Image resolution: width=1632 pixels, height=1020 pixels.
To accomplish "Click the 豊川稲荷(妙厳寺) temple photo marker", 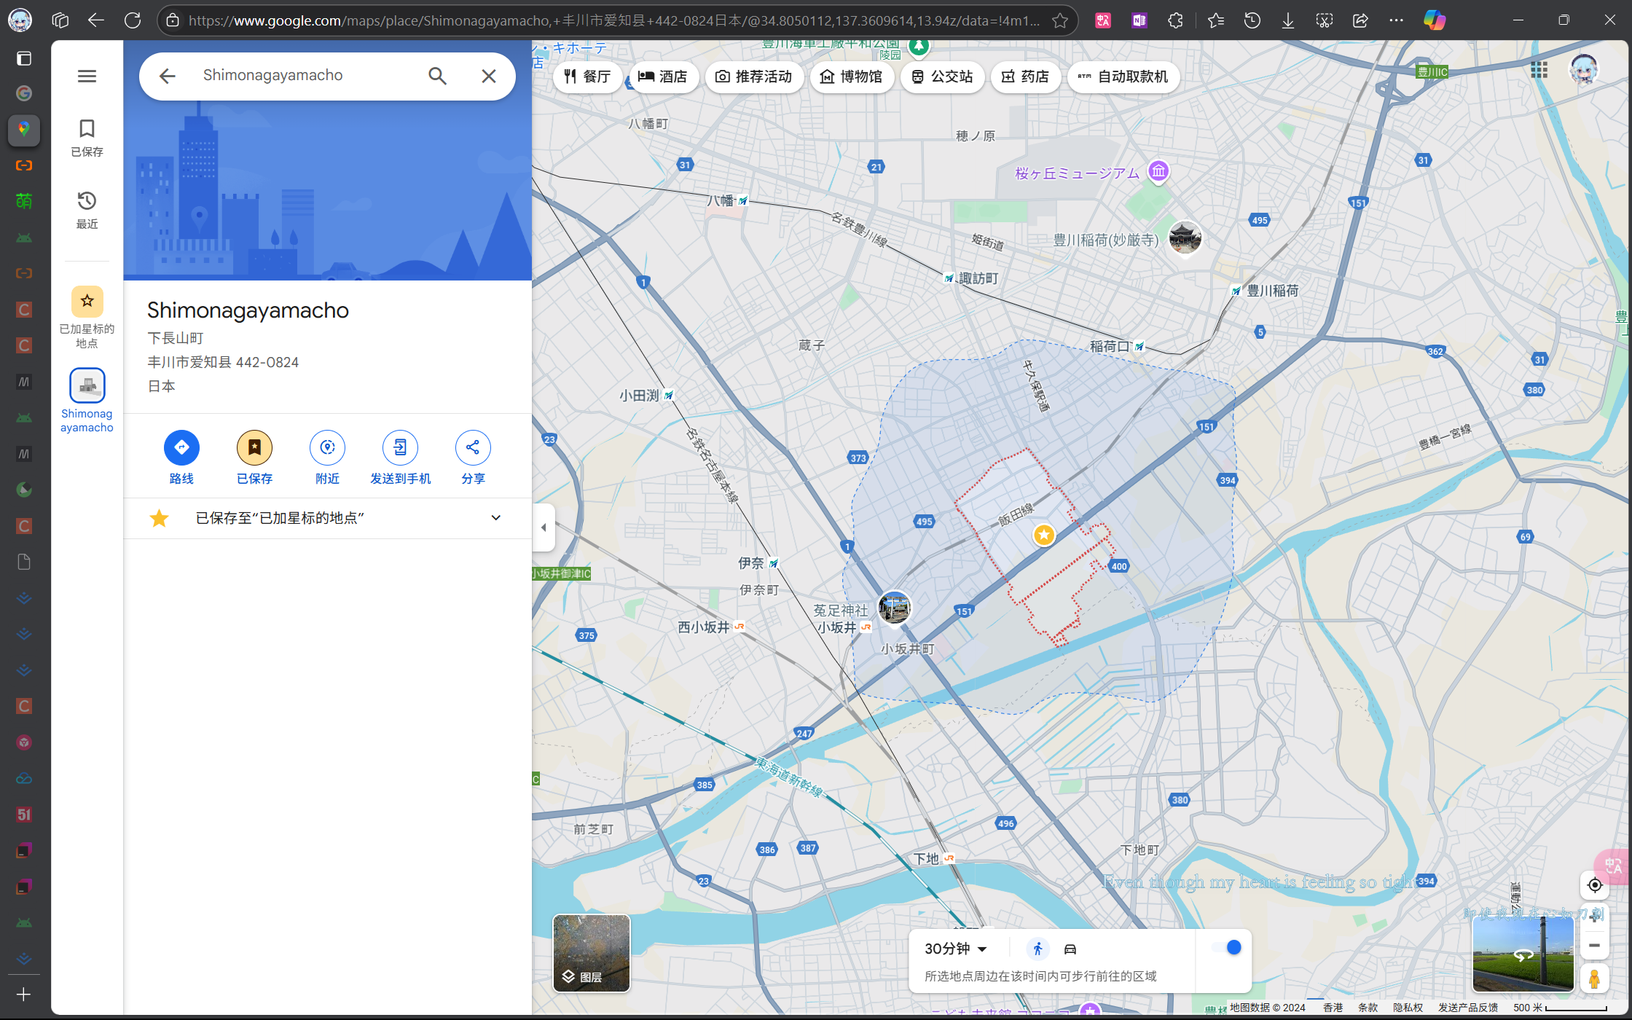I will [1185, 238].
